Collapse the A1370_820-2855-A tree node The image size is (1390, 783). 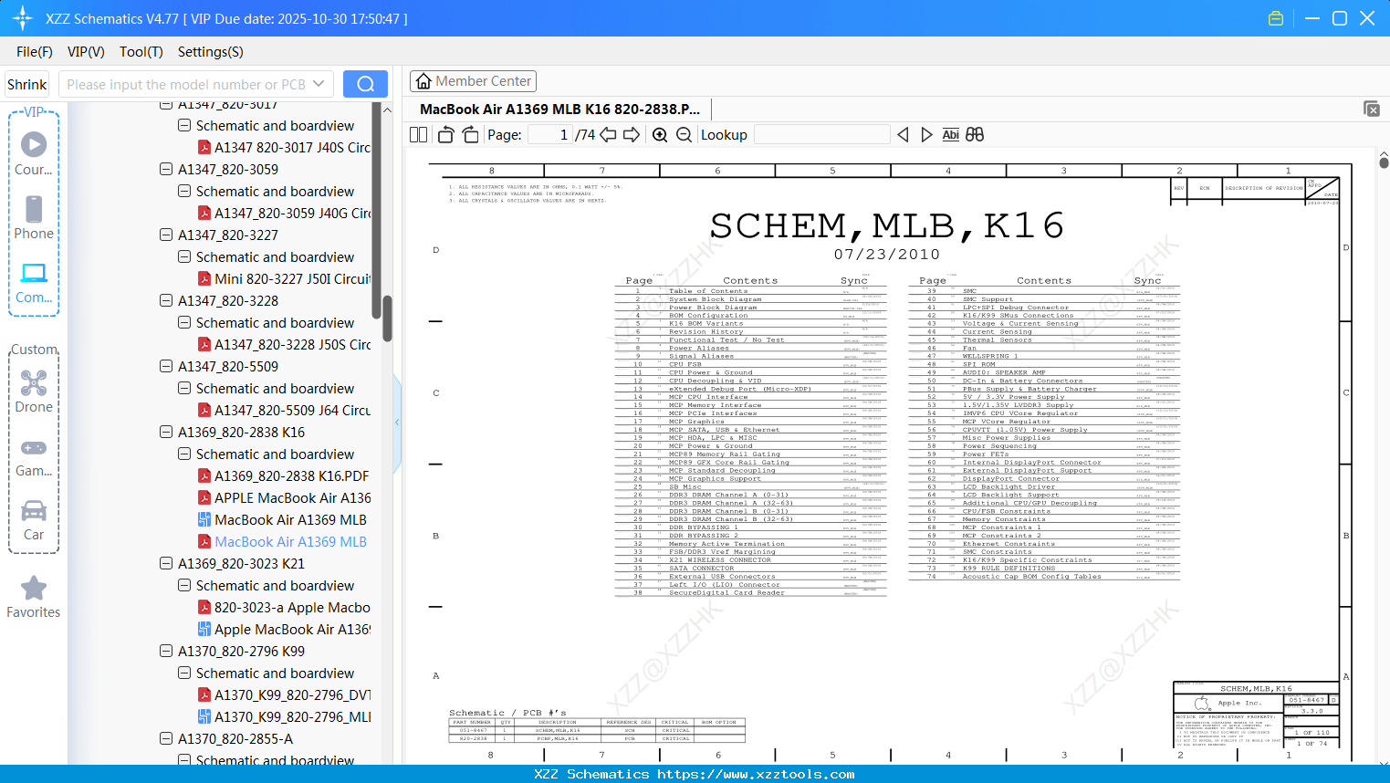click(x=166, y=738)
